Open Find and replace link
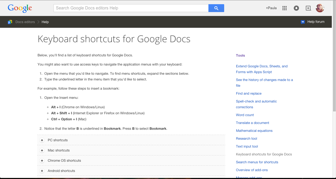 click(249, 94)
